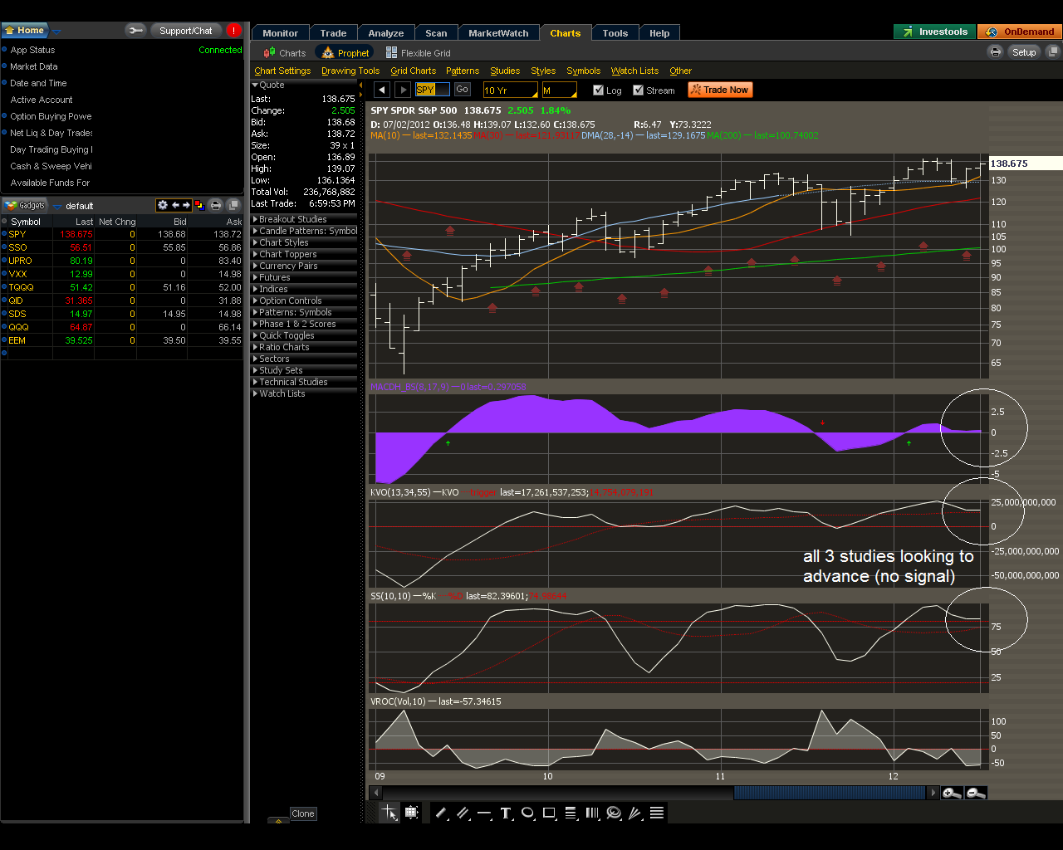The height and width of the screenshot is (850, 1063).
Task: Switch to the MarketWatch tab
Action: 498,33
